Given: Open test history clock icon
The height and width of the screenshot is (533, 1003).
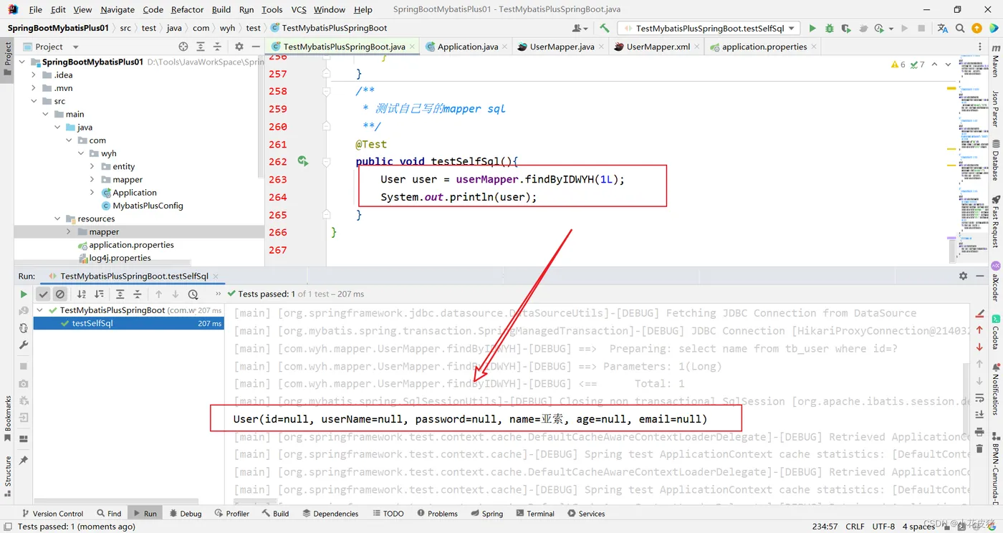Looking at the screenshot, I should tap(193, 294).
